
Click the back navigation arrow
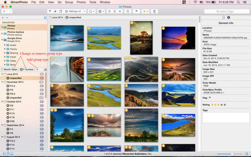4,11
